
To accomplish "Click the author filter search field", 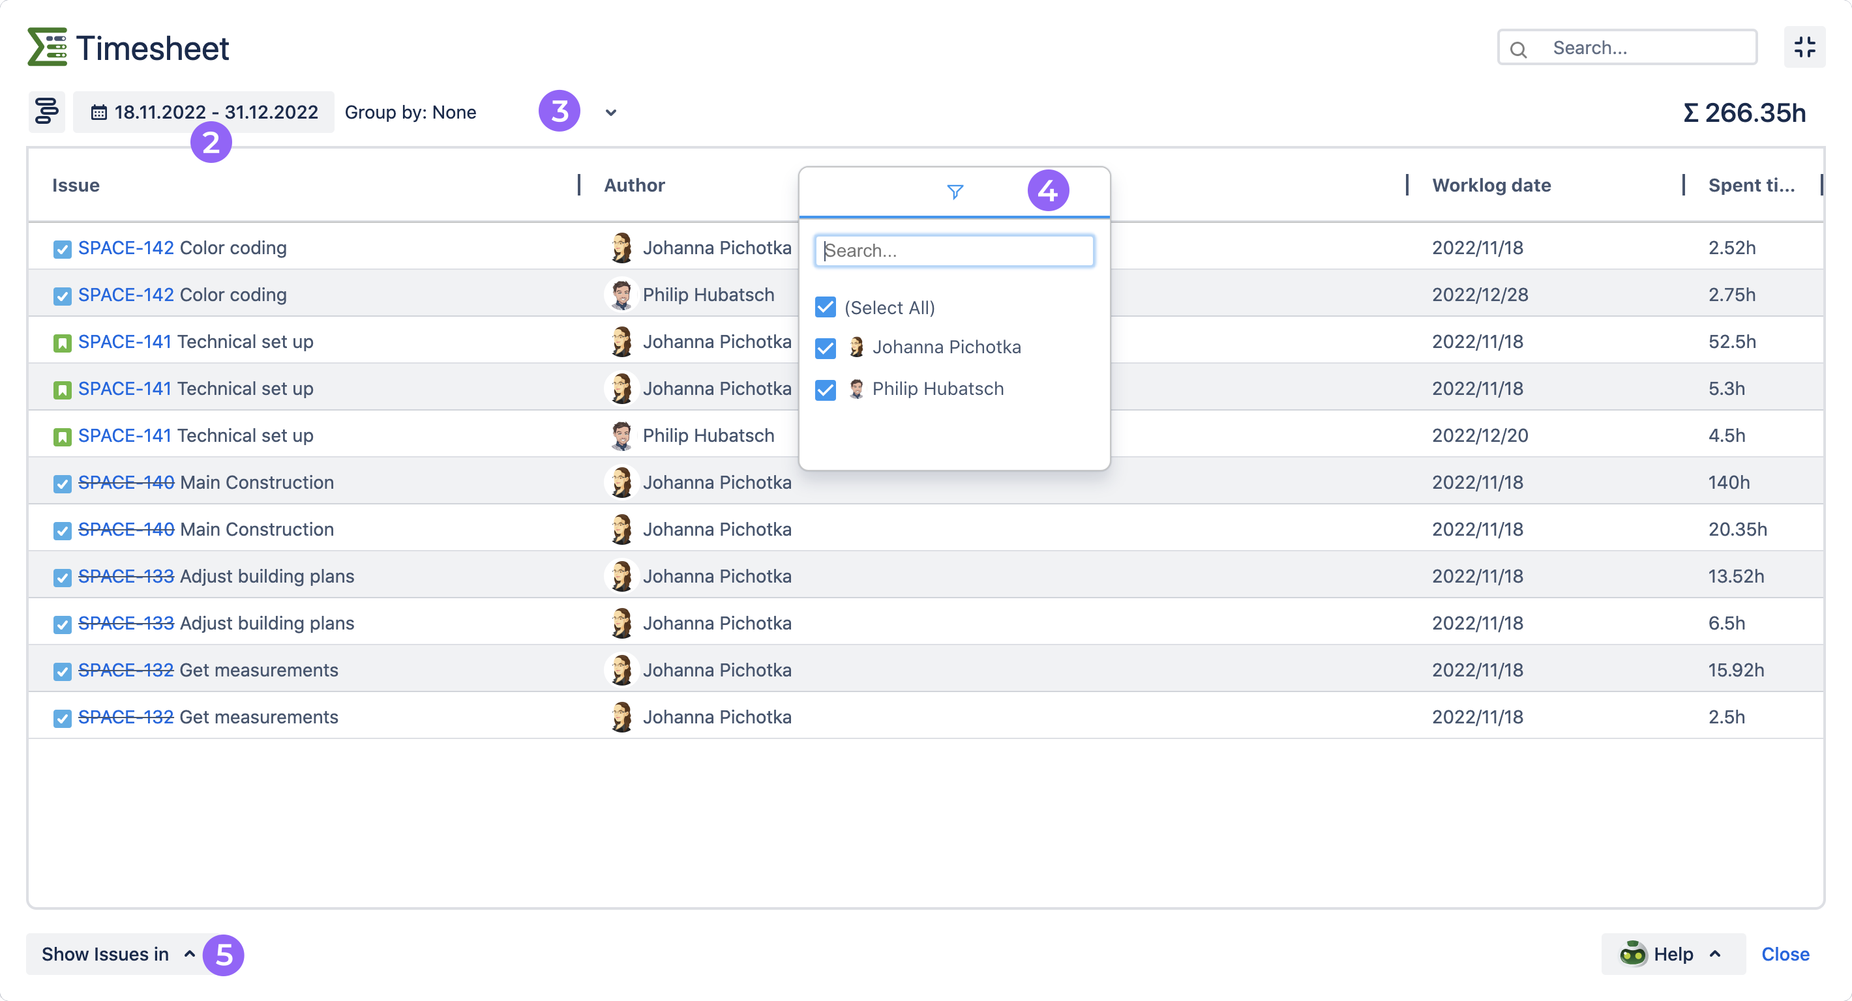I will (x=954, y=251).
